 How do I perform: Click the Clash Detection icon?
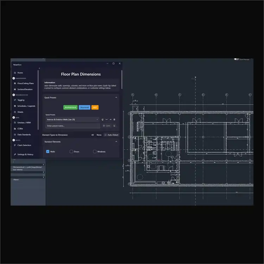[15, 145]
